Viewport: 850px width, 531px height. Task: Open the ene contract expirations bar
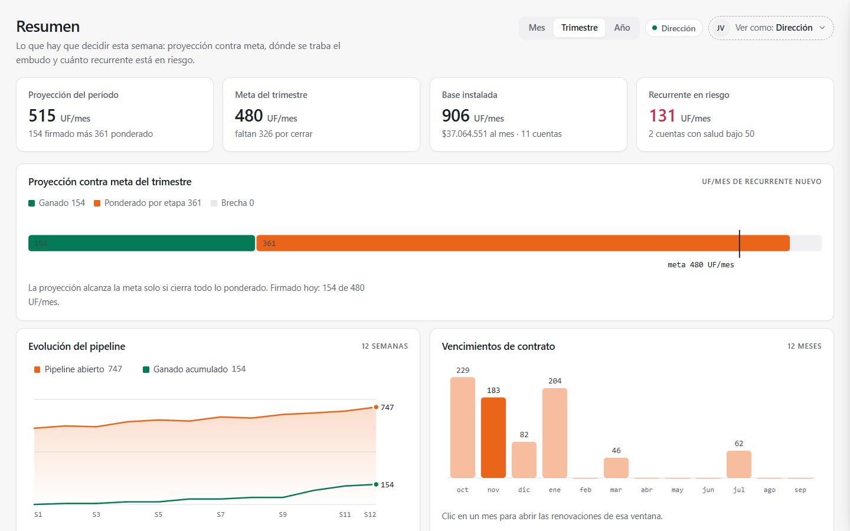tap(555, 433)
